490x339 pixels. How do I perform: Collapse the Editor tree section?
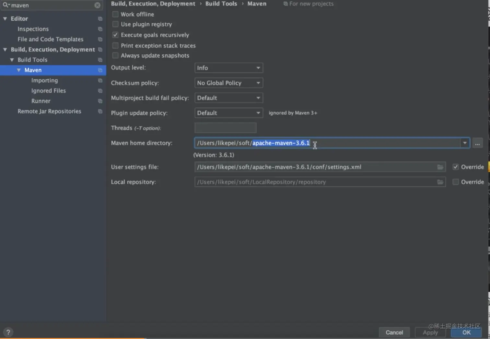pos(5,19)
